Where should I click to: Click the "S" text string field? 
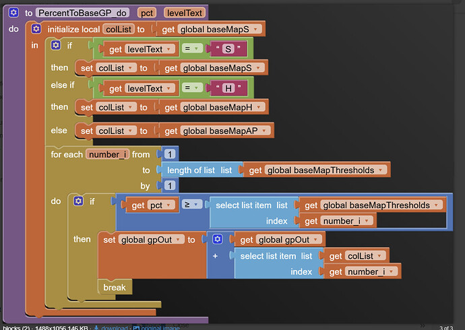pos(229,48)
